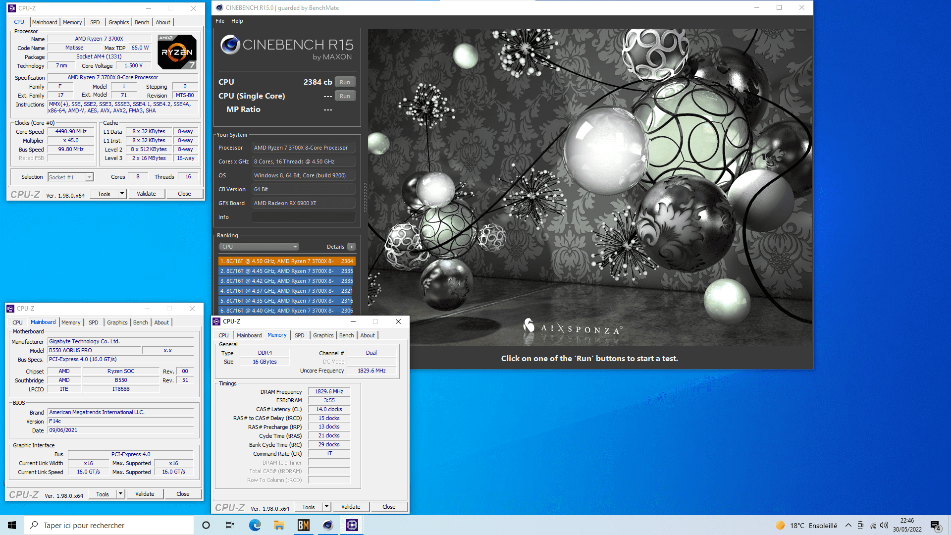Viewport: 951px width, 535px height.
Task: Run the CPU benchmark test
Action: (345, 82)
